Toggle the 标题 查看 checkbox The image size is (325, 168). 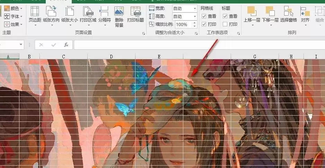click(x=225, y=16)
